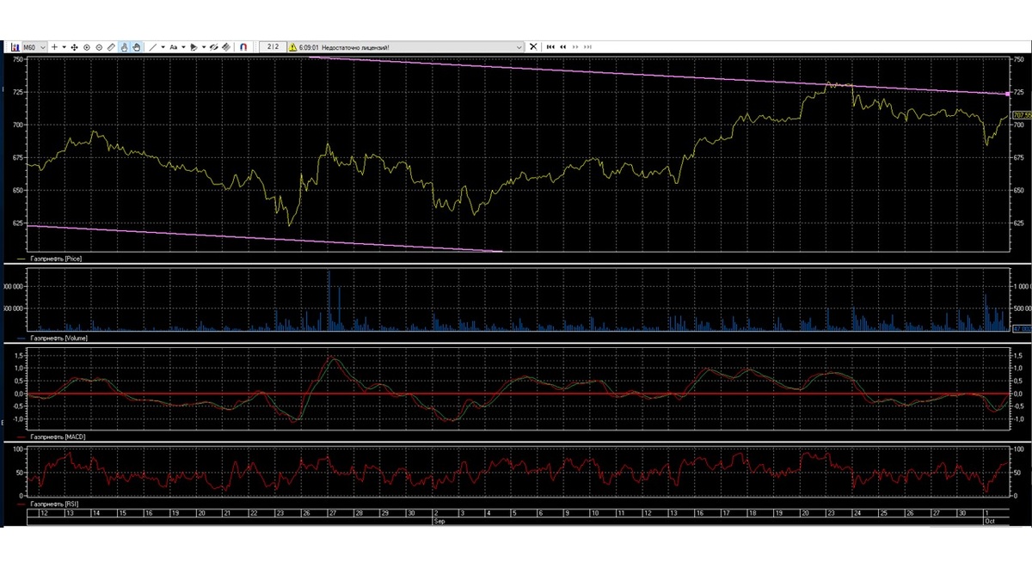Select the four-arrow move tool
Image resolution: width=1032 pixels, height=580 pixels.
click(x=74, y=47)
